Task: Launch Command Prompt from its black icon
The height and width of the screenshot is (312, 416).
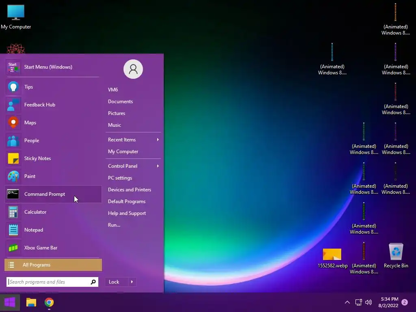Action: pyautogui.click(x=13, y=194)
